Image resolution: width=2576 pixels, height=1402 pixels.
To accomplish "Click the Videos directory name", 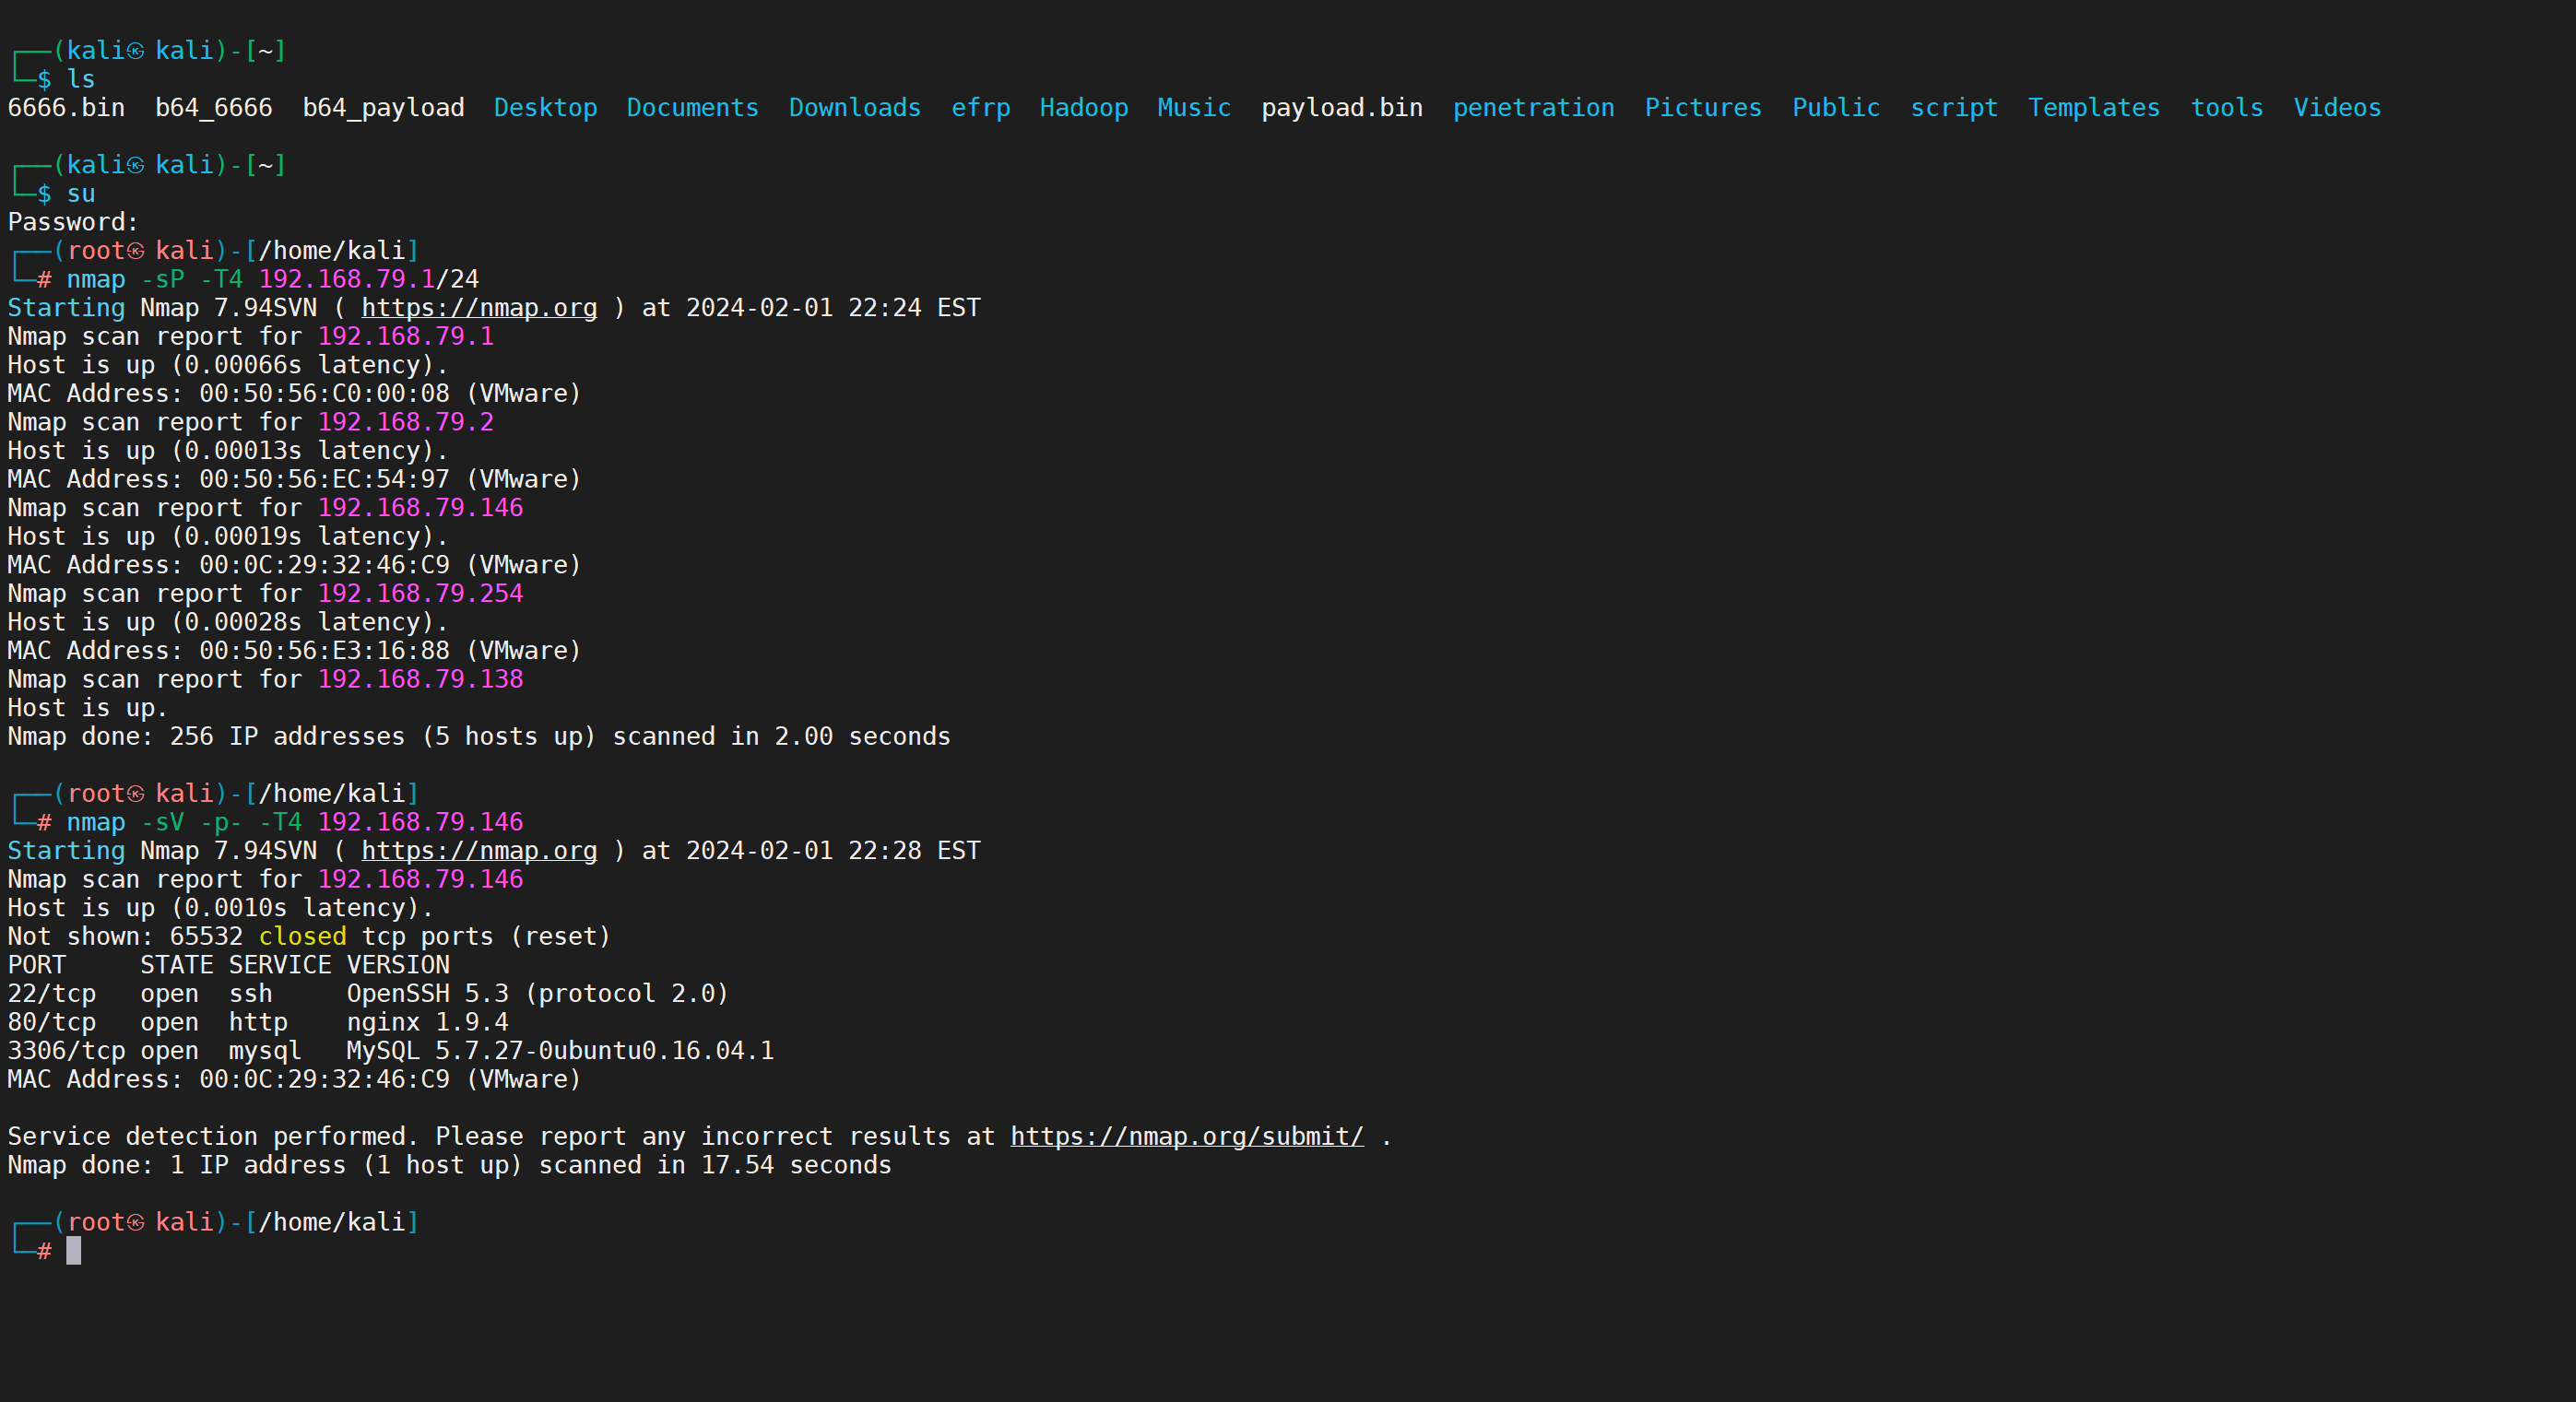I will tap(2337, 108).
